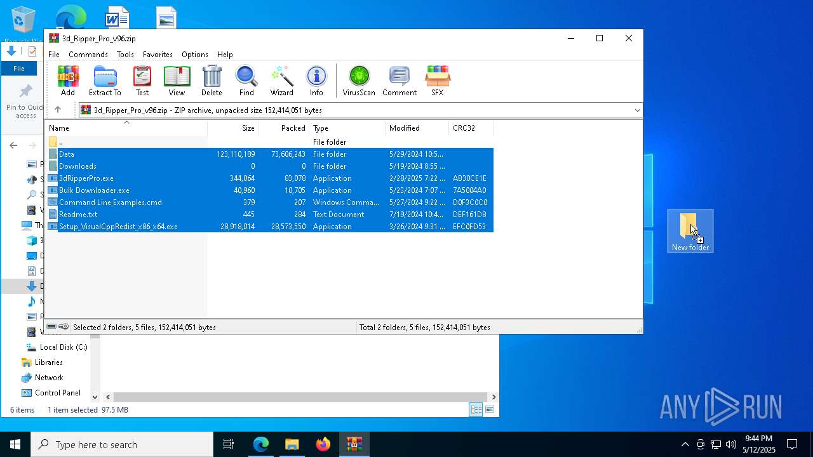Open the Find tool
This screenshot has width=813, height=457.
246,81
